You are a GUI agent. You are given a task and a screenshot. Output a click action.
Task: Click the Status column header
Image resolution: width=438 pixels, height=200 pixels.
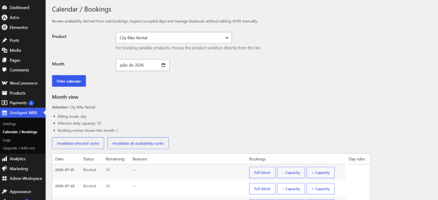pyautogui.click(x=88, y=159)
